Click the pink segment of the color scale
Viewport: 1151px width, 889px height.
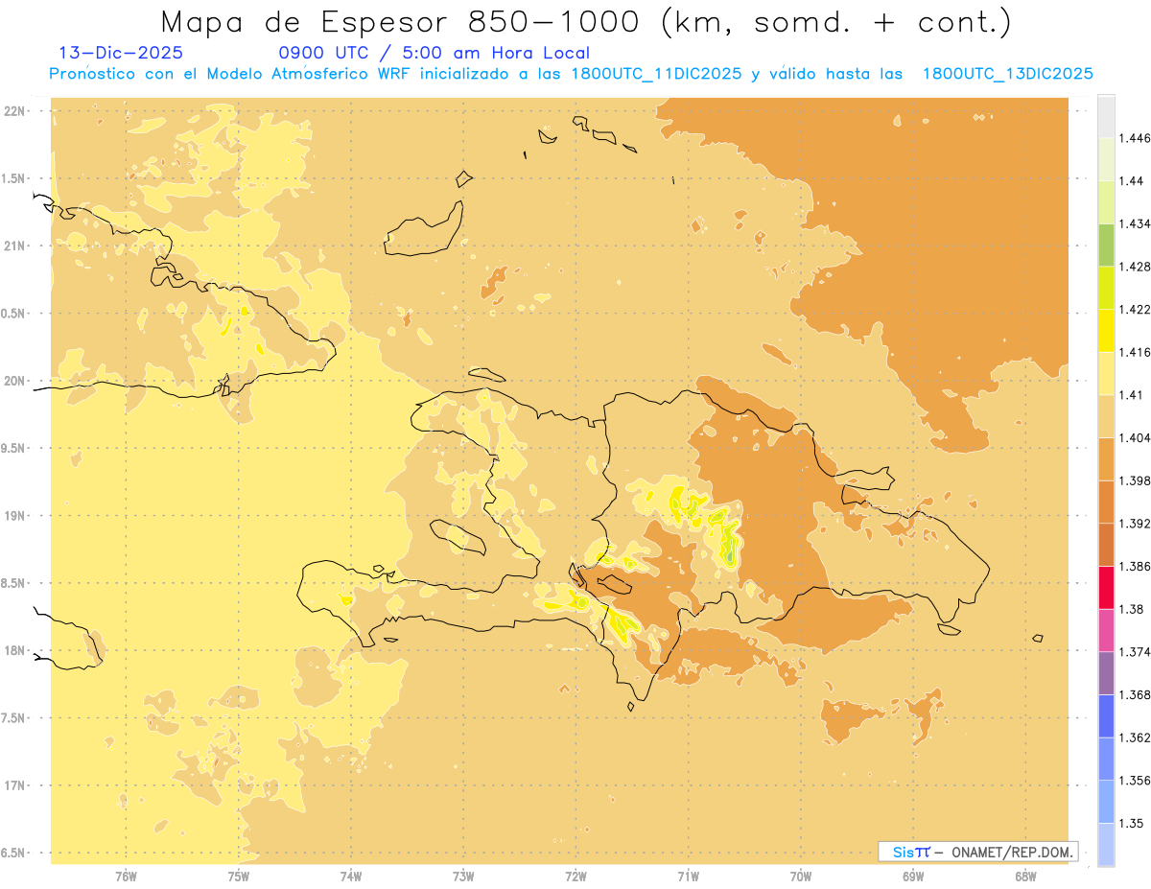[x=1106, y=630]
